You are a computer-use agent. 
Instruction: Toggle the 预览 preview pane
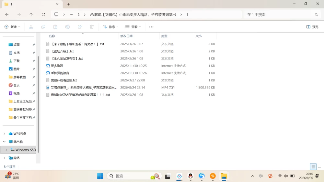[312, 27]
